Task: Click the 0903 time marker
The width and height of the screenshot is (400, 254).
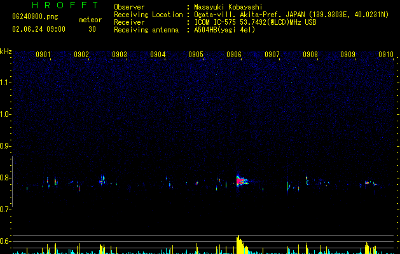Action: pos(120,55)
